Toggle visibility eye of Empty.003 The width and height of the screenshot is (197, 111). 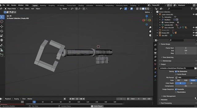coord(194,33)
